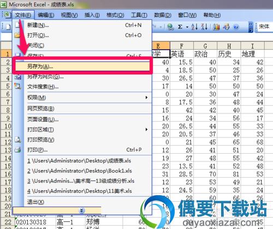The image size is (273, 229).
Task: Select 另存为网页(G)... menu entry
Action: (x=82, y=77)
